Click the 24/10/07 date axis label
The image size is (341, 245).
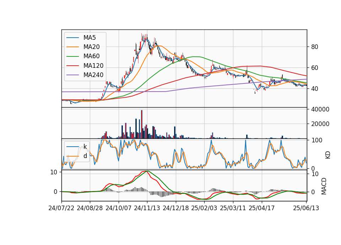click(x=119, y=208)
